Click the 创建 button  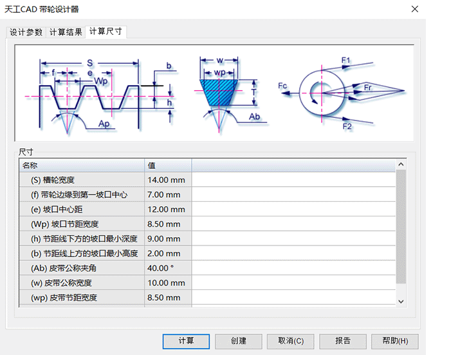coord(239,341)
